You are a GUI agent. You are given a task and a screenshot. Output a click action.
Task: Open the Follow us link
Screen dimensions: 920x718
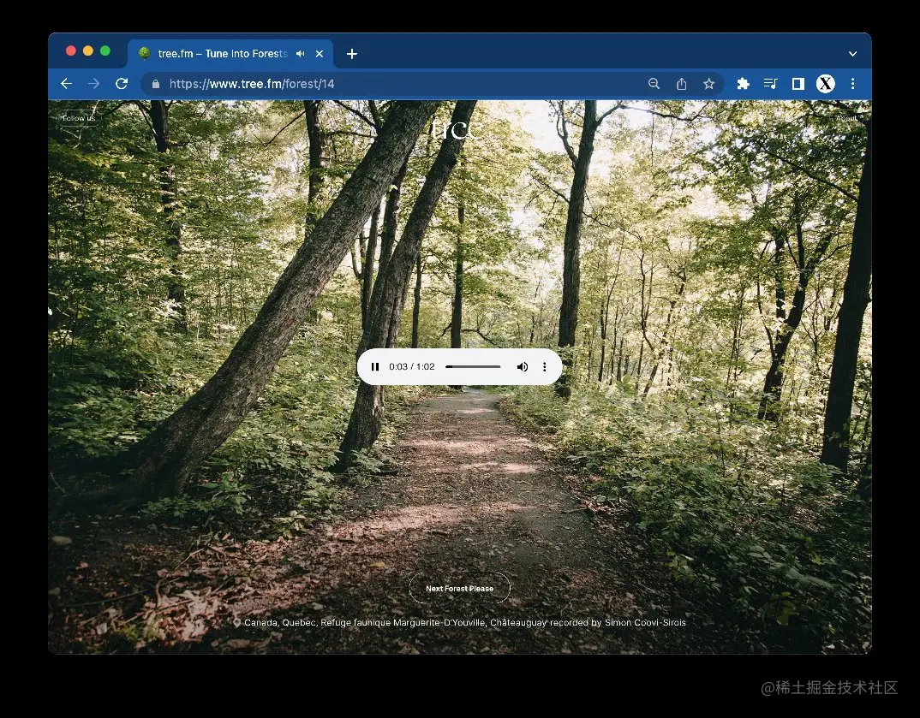pyautogui.click(x=77, y=117)
